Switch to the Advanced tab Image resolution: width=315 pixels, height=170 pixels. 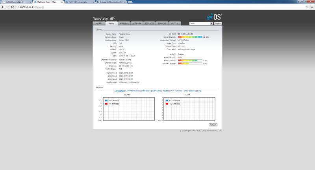pyautogui.click(x=150, y=24)
